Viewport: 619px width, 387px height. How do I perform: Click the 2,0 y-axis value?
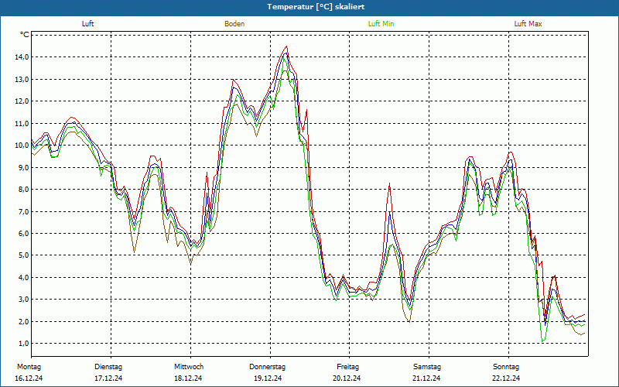[x=24, y=321]
